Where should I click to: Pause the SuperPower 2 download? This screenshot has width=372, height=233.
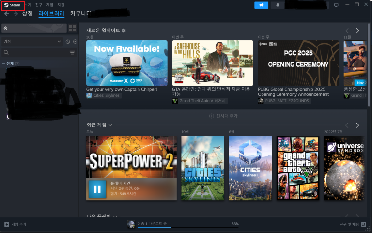click(x=97, y=189)
